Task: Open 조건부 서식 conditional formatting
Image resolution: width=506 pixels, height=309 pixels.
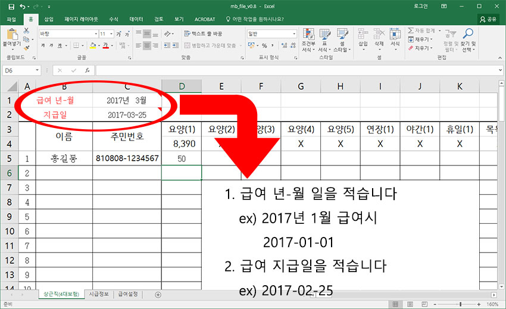Action: pos(308,39)
